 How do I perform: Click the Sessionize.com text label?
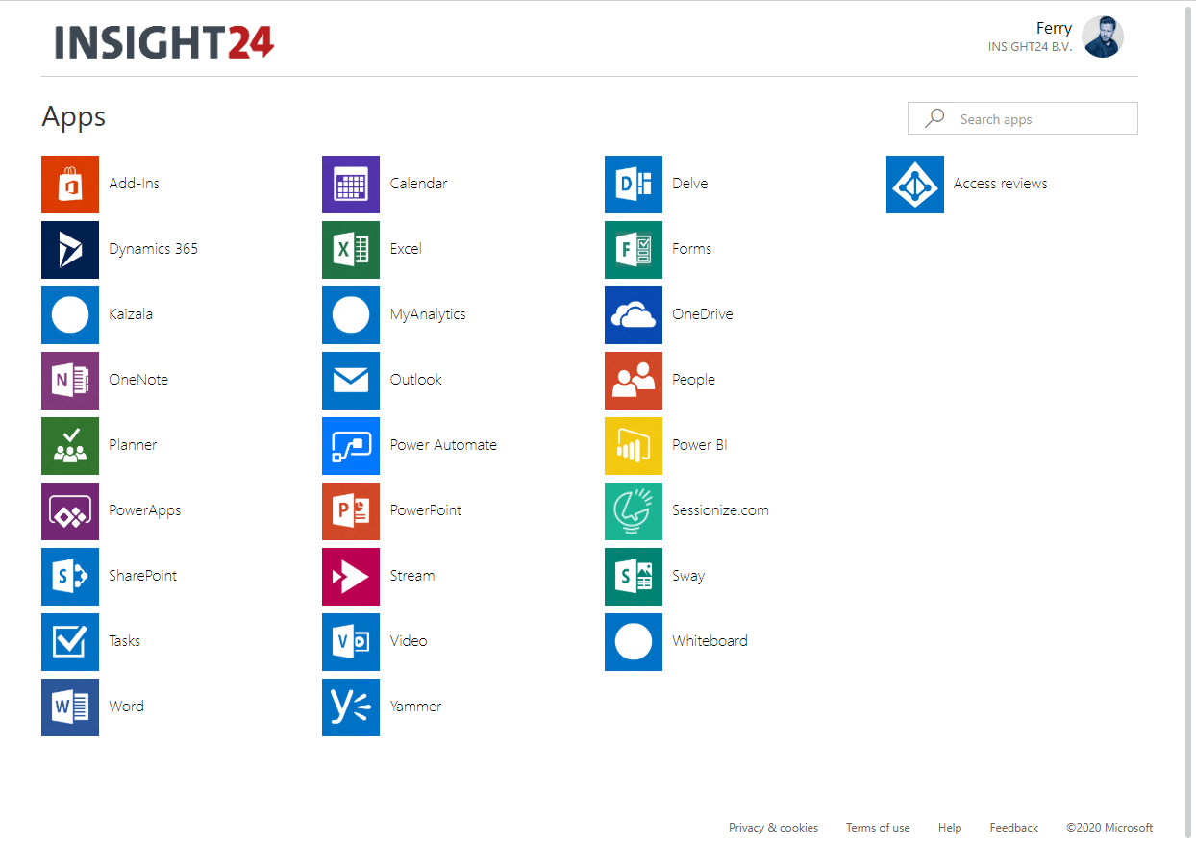click(x=720, y=510)
